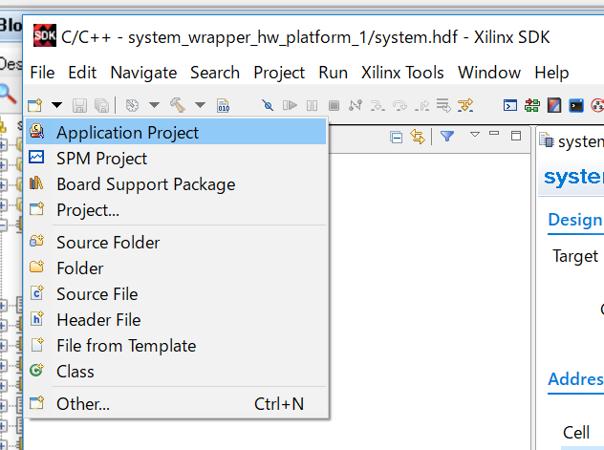Click the Save All toolbar icon
The width and height of the screenshot is (604, 450).
pos(102,105)
